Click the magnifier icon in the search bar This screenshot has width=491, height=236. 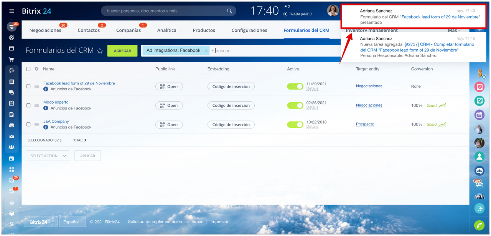(x=229, y=11)
